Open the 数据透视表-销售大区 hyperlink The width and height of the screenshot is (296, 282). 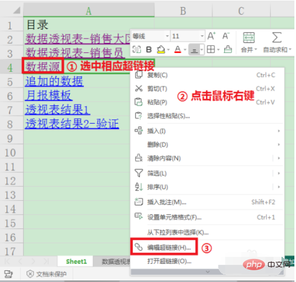tap(78, 39)
